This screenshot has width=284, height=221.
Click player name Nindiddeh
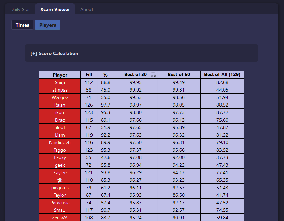click(60, 142)
